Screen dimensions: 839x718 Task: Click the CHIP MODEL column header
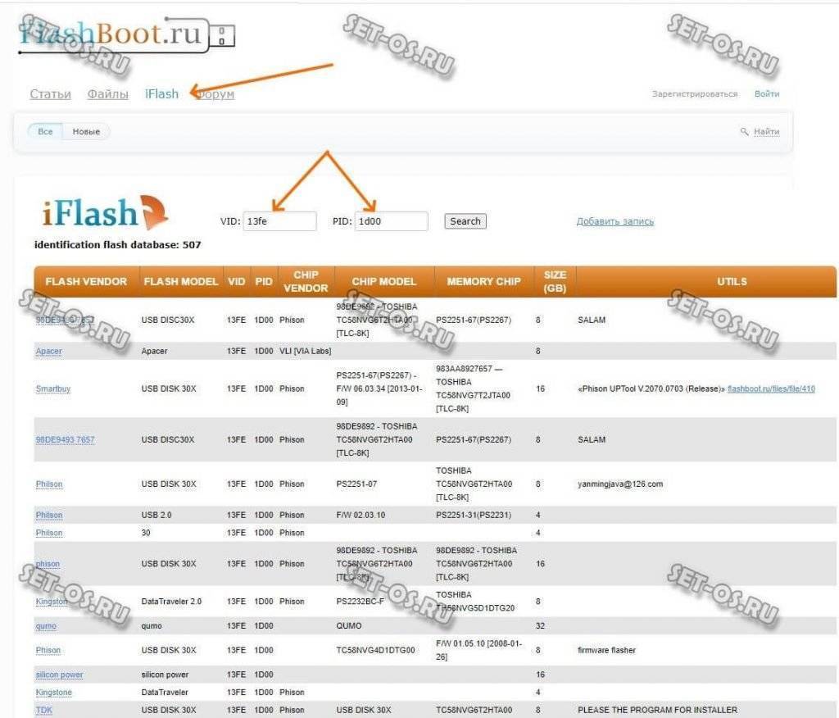coord(383,282)
